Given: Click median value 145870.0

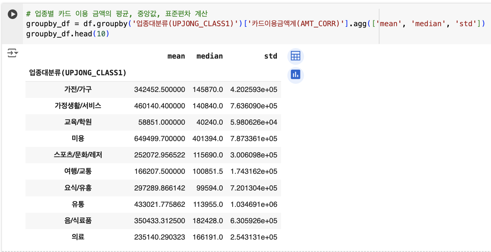Looking at the screenshot, I should click(x=208, y=89).
